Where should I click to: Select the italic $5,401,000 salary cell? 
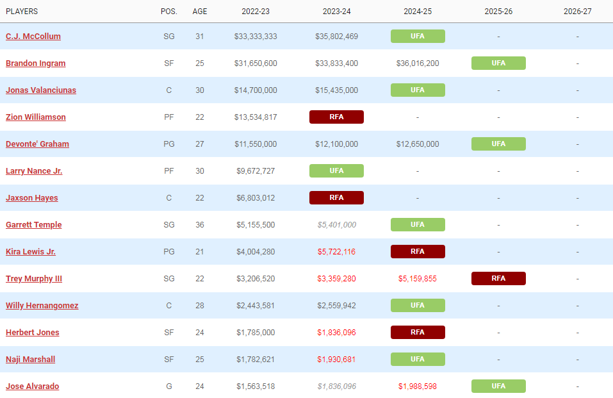(336, 225)
